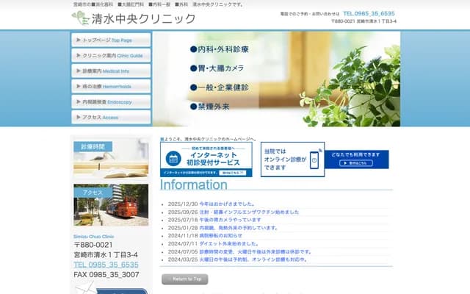This screenshot has width=470, height=294.
Task: Open the インターネット初診受付サービス banner
Action: [206, 159]
